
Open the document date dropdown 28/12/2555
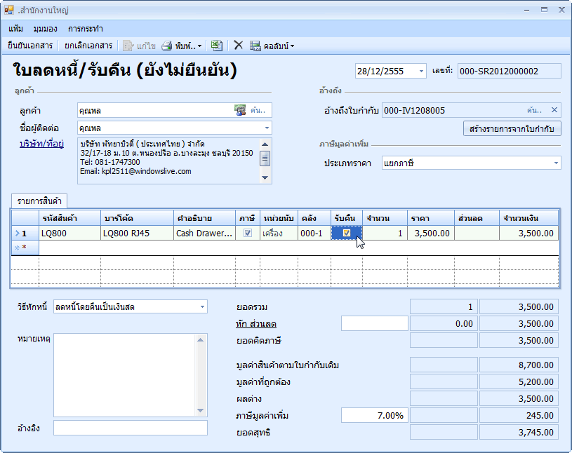(421, 71)
